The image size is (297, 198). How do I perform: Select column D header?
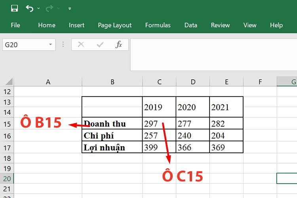pos(193,82)
